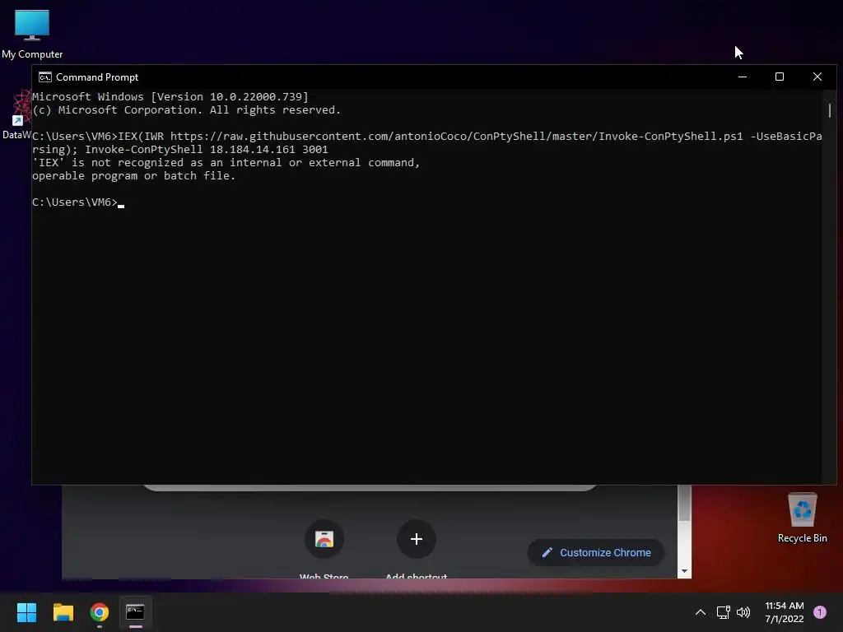Click the Command Prompt title bar icon
This screenshot has width=843, height=632.
click(x=44, y=77)
